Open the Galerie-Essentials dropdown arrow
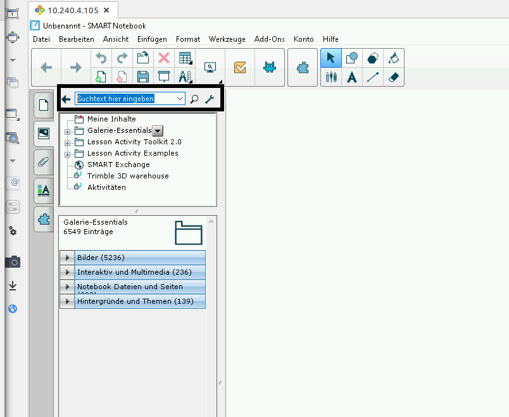Screen dimensions: 509x417 click(x=158, y=131)
